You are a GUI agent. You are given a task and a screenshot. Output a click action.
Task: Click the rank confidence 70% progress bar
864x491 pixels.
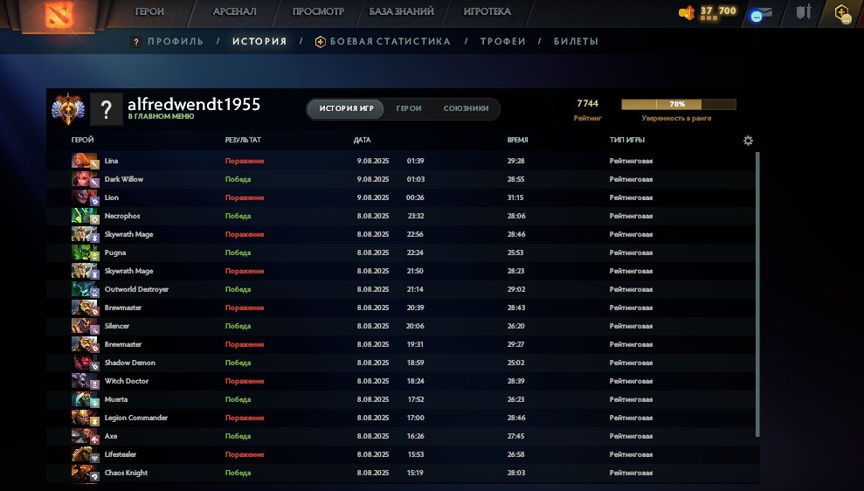678,104
